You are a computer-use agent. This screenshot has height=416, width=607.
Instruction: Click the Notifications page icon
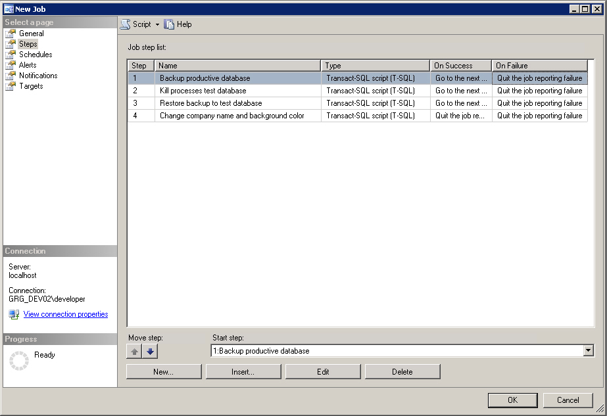tap(11, 76)
